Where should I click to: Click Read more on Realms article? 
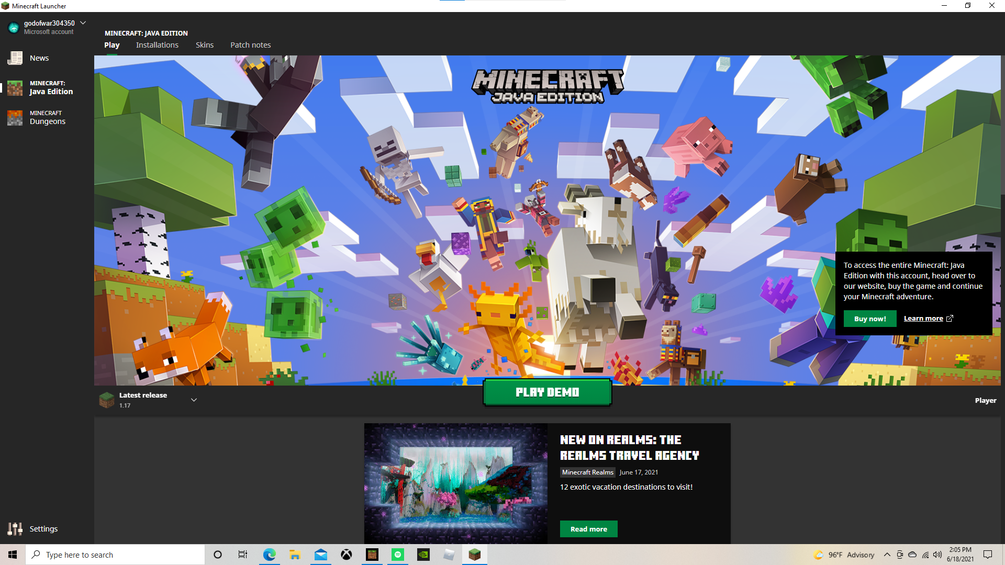(588, 529)
